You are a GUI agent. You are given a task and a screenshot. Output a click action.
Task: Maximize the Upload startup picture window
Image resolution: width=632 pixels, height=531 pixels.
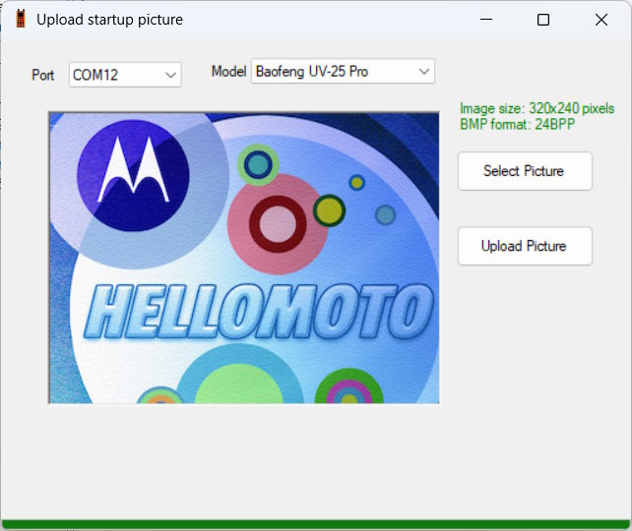tap(542, 20)
